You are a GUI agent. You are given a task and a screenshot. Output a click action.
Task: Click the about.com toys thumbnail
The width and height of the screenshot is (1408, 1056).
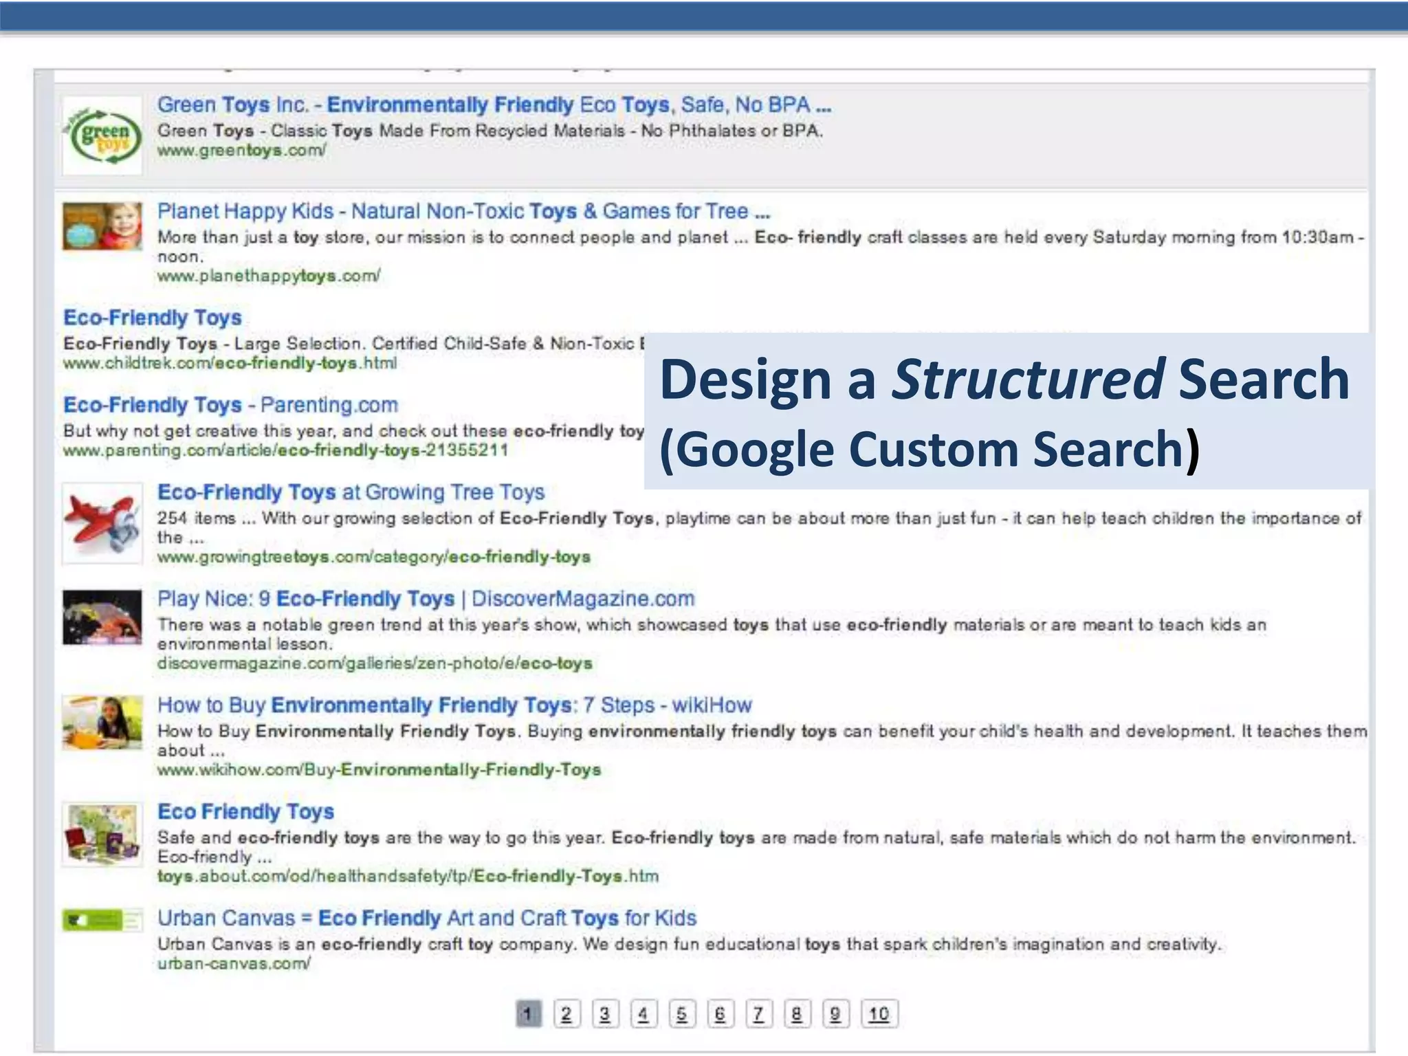pos(102,835)
